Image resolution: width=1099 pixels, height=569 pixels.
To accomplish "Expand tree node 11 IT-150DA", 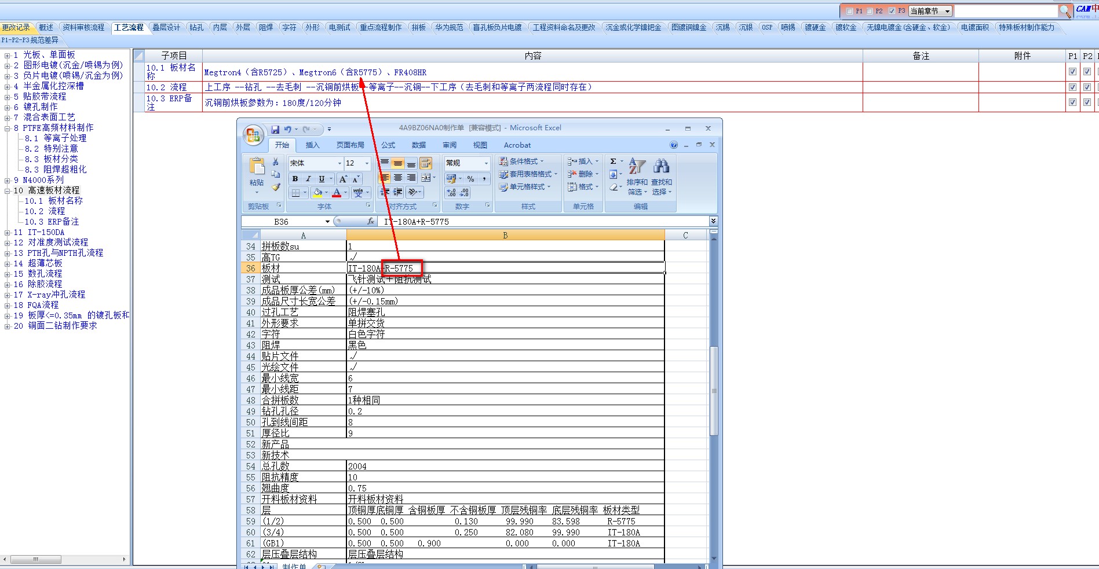I will (x=7, y=233).
